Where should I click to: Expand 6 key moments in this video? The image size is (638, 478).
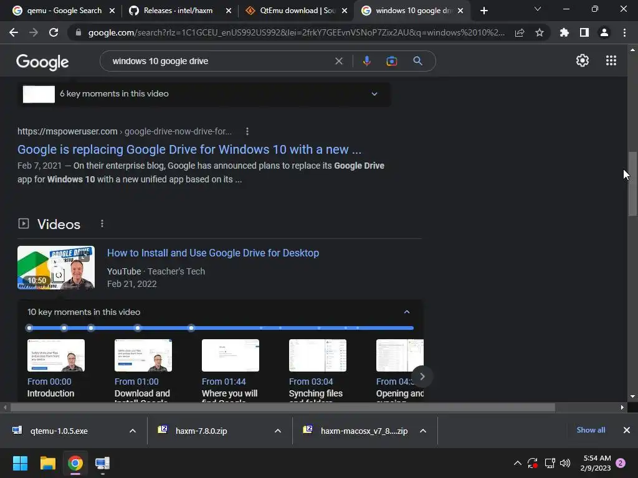[x=374, y=94]
